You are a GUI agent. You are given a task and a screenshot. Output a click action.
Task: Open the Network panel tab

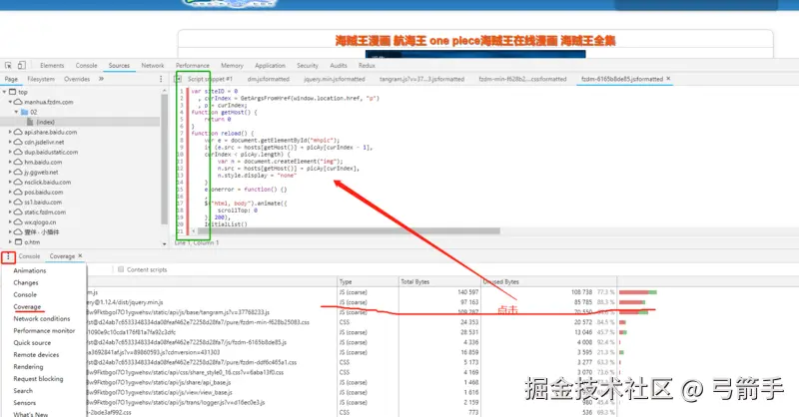[153, 65]
